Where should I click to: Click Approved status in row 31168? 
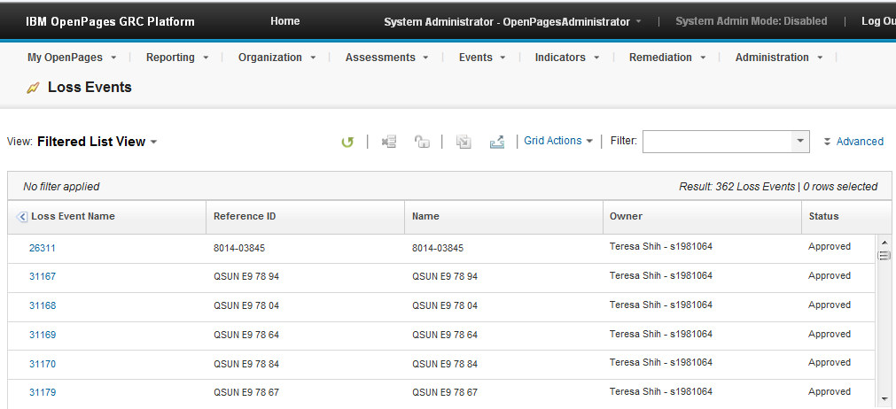click(x=830, y=305)
